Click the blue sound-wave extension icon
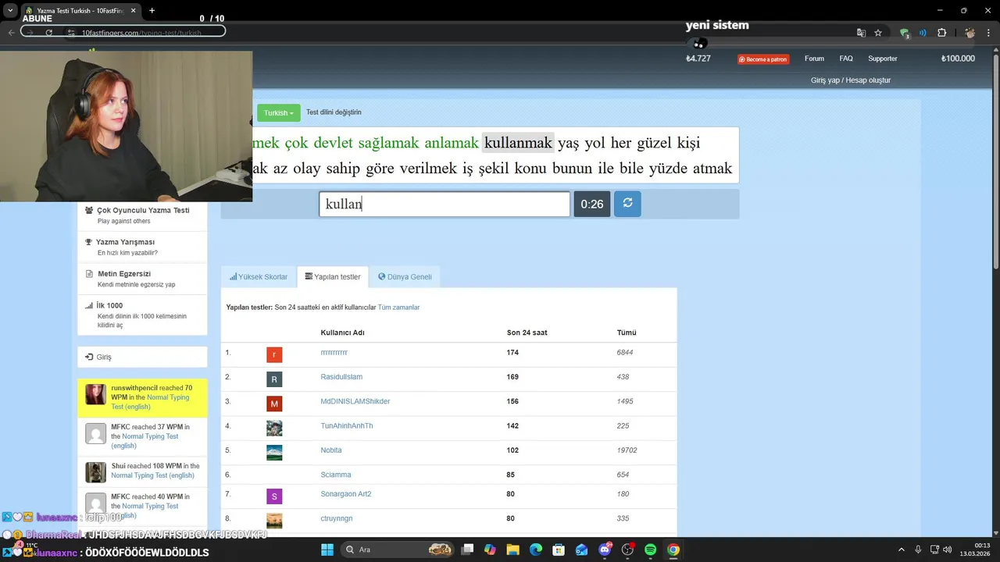1000x562 pixels. pos(923,33)
